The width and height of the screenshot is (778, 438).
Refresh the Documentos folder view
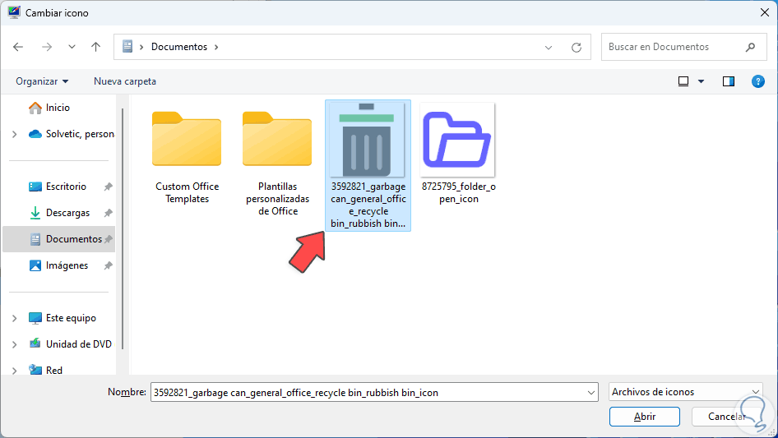click(576, 48)
